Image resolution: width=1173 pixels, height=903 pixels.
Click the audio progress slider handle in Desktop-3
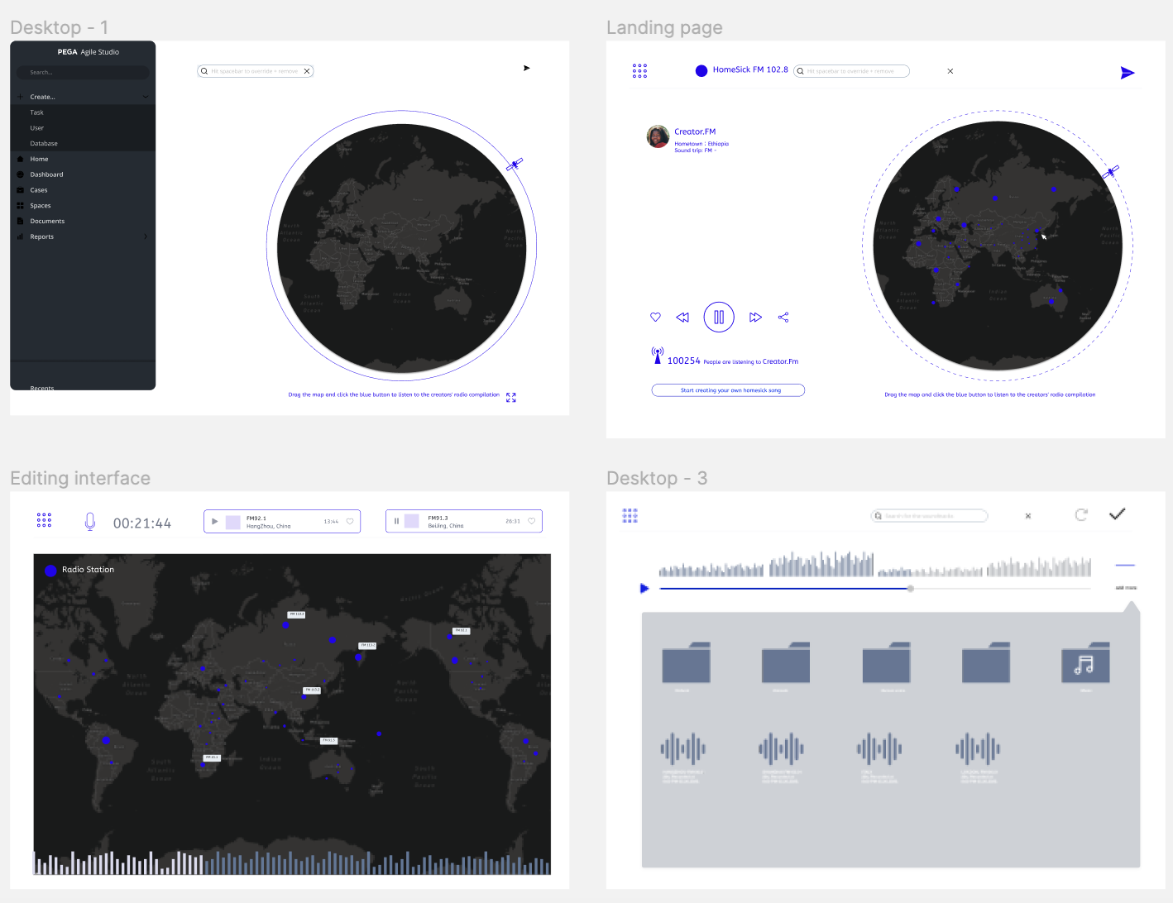click(910, 589)
